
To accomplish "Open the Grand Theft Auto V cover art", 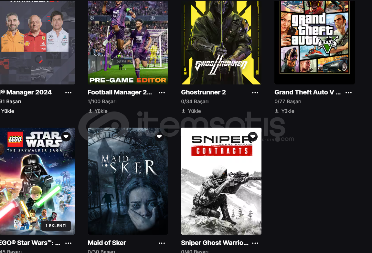I will click(x=314, y=42).
